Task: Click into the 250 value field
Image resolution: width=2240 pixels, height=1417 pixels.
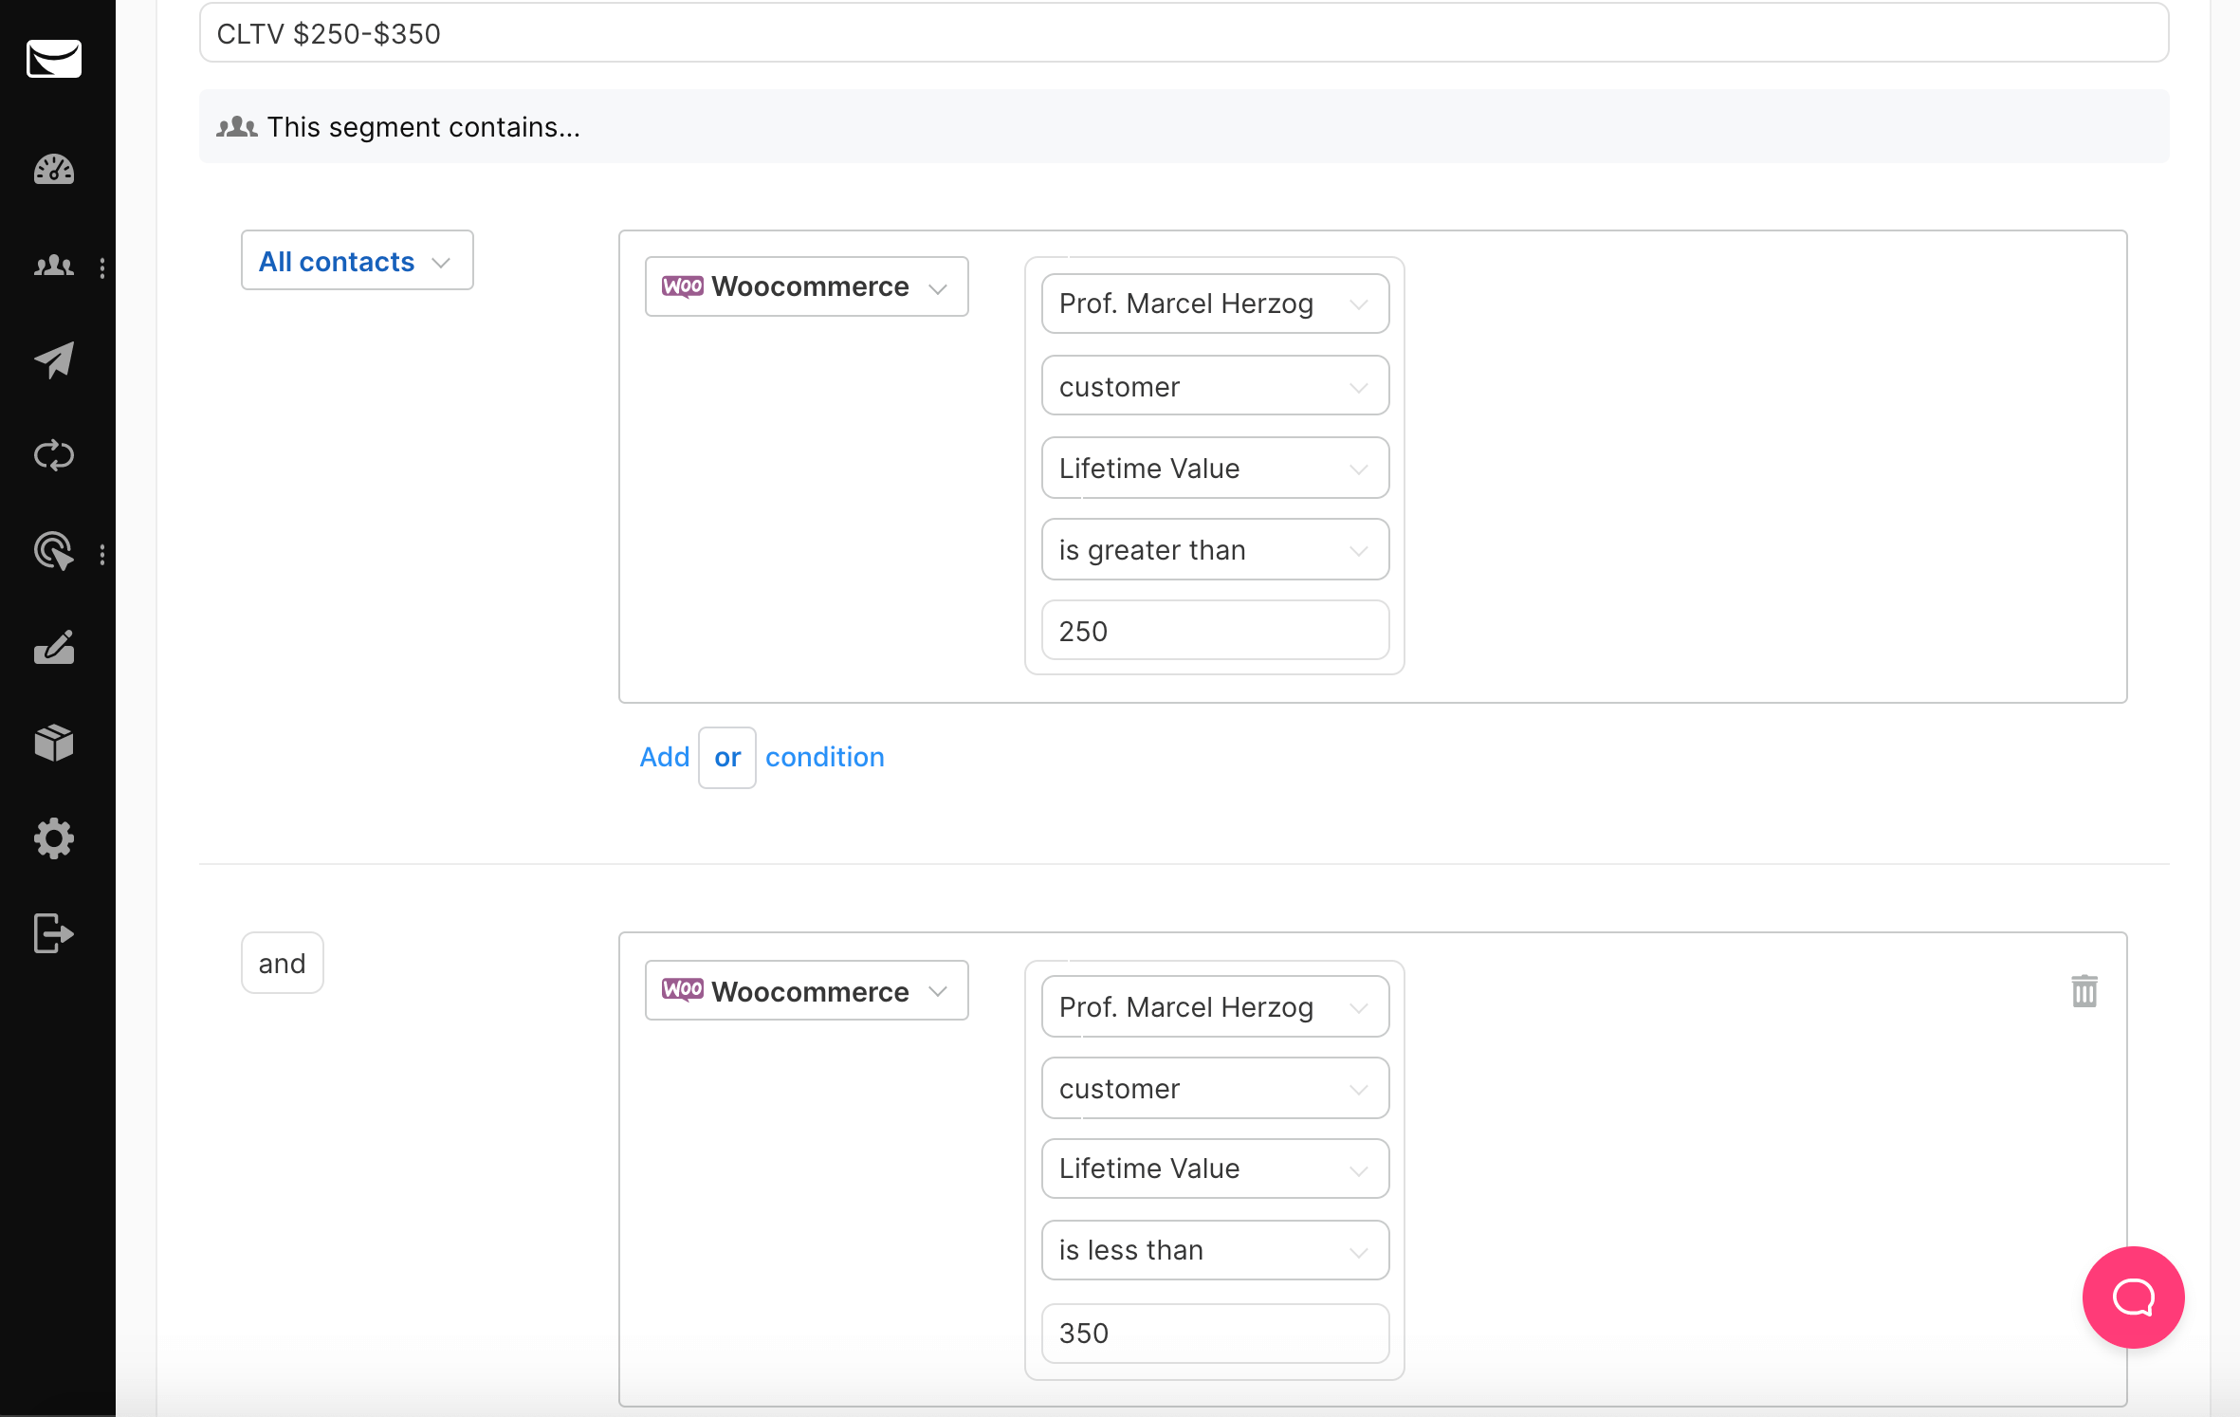Action: point(1215,631)
